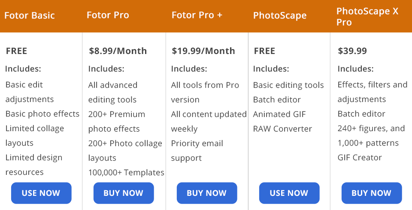Select the Fotor Basic column header
412x210 pixels.
[30, 15]
